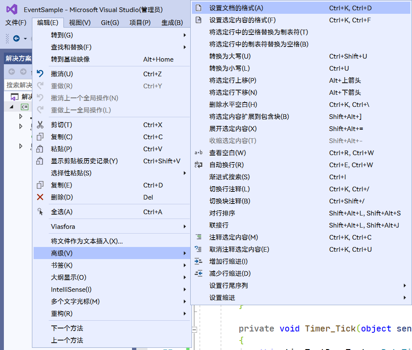The image size is (412, 350).
Task: Collapse the Timer_Tick method outline box
Action: [x=195, y=330]
